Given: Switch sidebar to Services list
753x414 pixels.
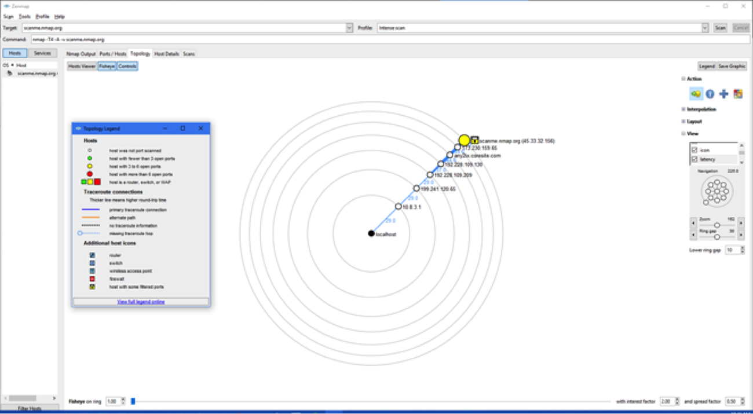Looking at the screenshot, I should click(42, 53).
